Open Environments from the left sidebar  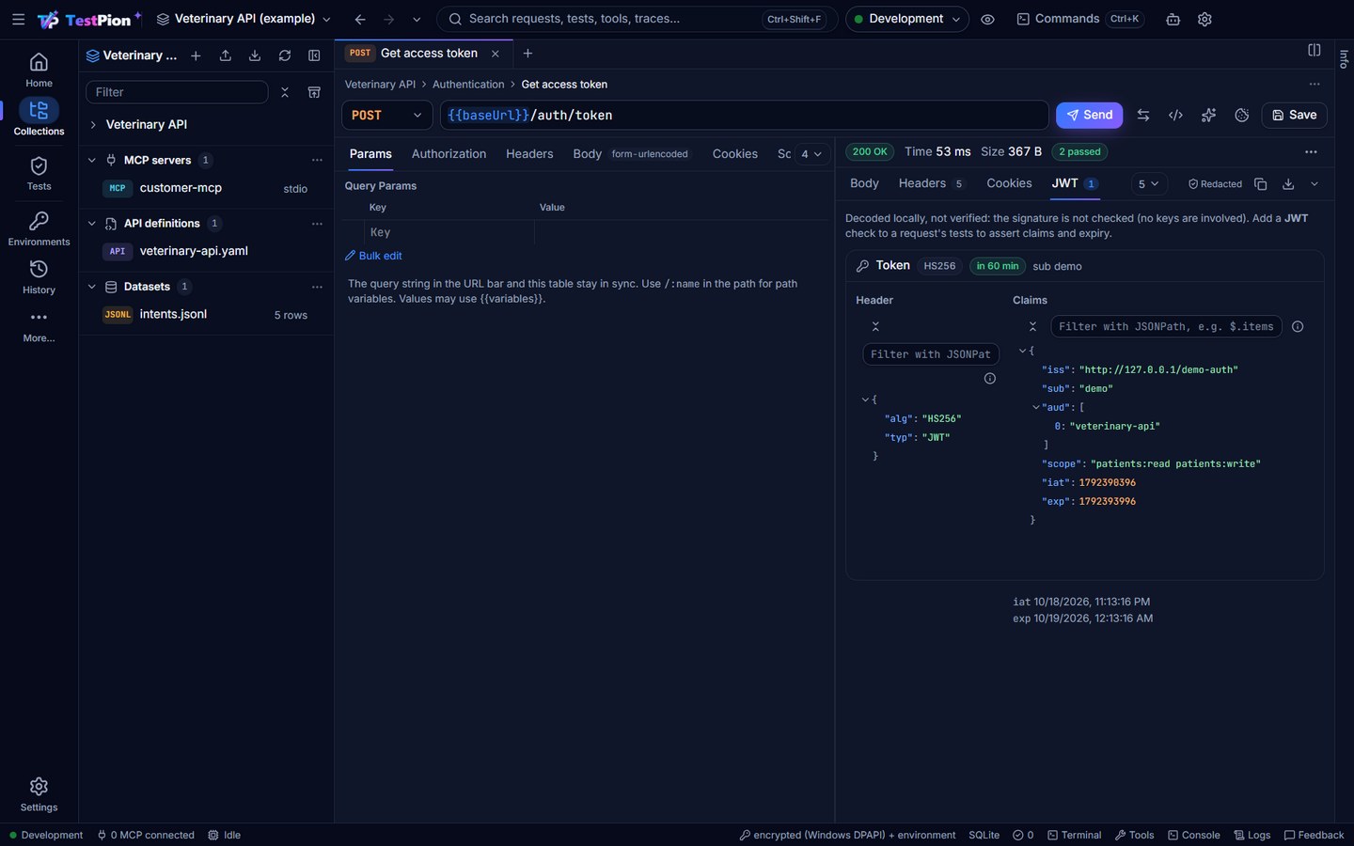click(x=39, y=228)
